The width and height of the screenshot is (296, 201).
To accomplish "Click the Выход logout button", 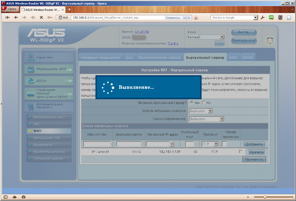I will (x=244, y=32).
